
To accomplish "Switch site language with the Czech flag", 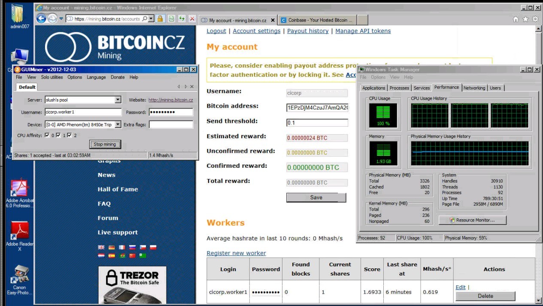I will click(143, 247).
